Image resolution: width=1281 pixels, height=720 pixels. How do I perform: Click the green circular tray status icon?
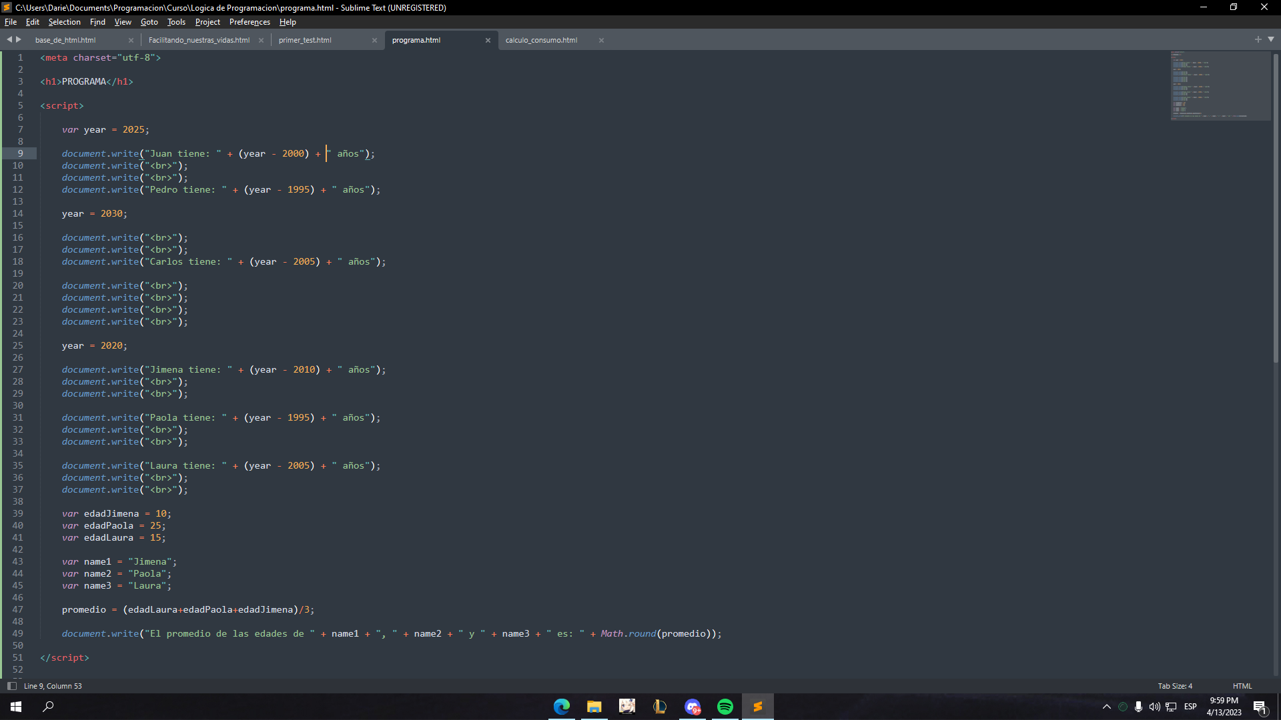tap(1123, 707)
